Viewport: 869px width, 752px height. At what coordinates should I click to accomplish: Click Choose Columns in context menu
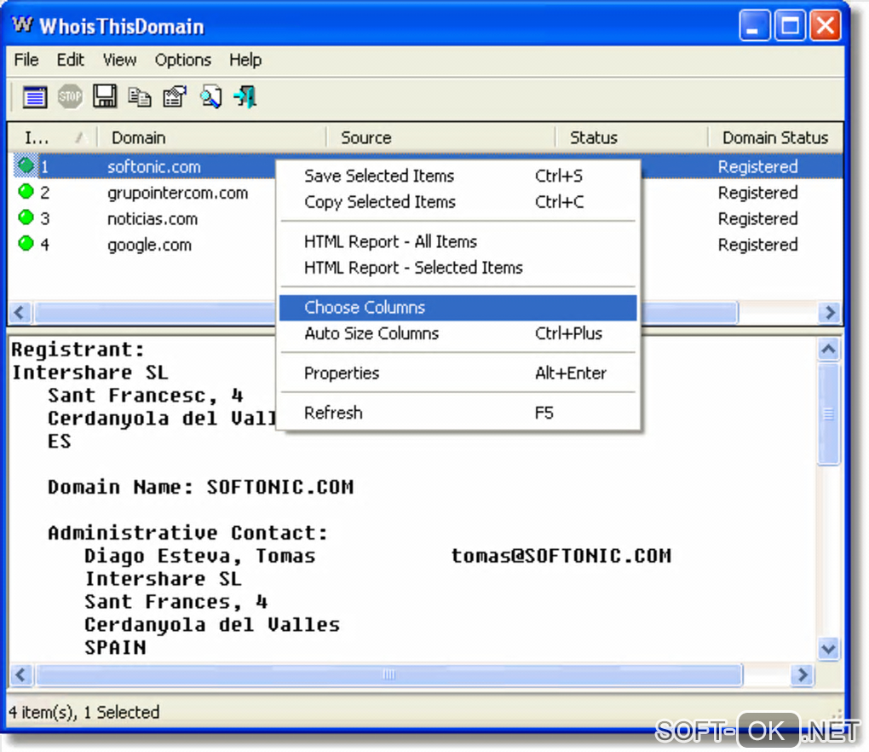[458, 307]
